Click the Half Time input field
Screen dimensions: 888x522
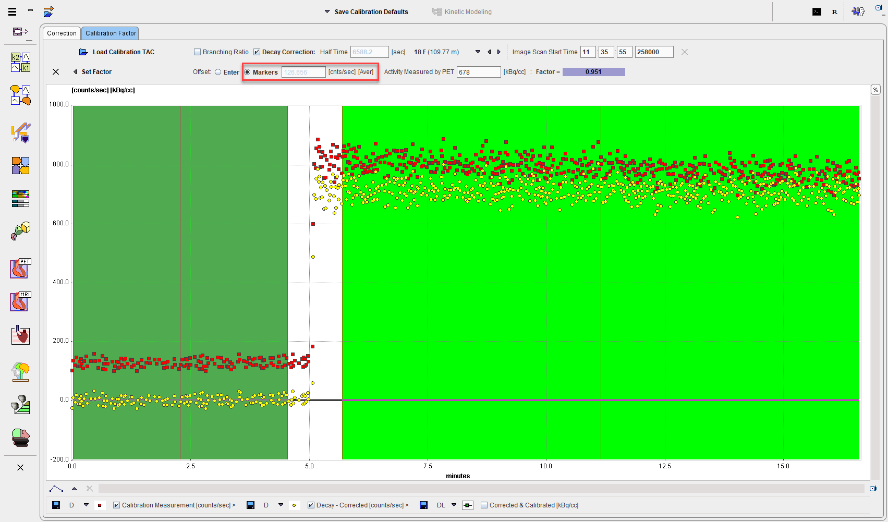click(369, 52)
